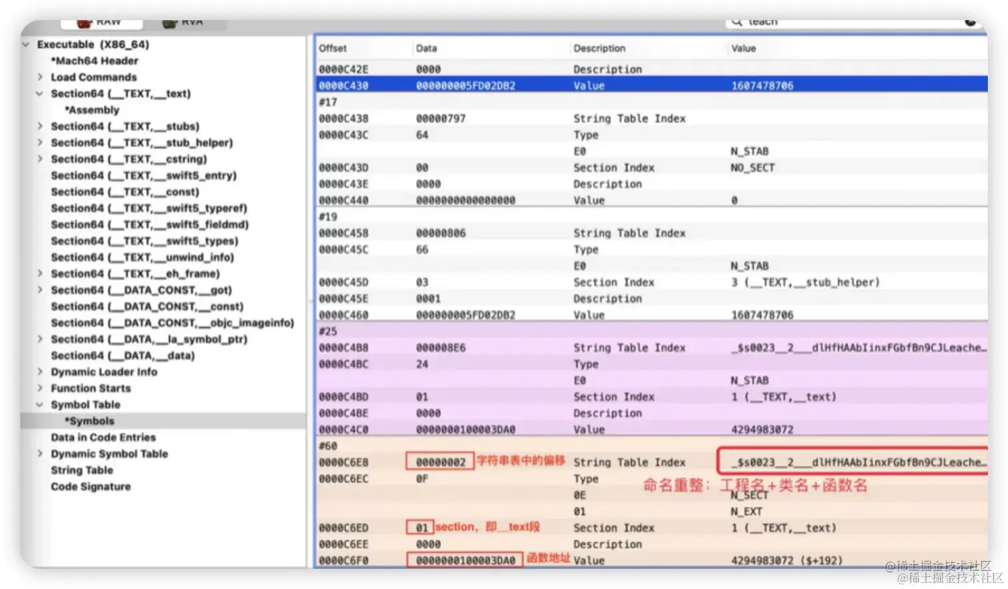This screenshot has width=1008, height=589.
Task: Expand the Dynamic Symbol Table node
Action: point(40,454)
